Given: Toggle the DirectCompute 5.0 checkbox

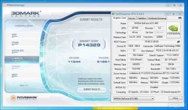Looking at the screenshot, I should [x=162, y=92].
